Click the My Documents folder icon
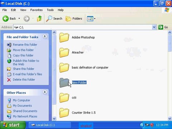 pyautogui.click(x=9, y=106)
